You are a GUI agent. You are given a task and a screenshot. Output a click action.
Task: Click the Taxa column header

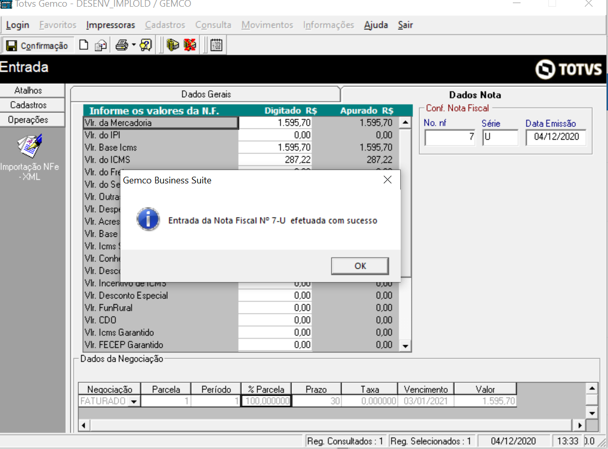click(x=369, y=389)
